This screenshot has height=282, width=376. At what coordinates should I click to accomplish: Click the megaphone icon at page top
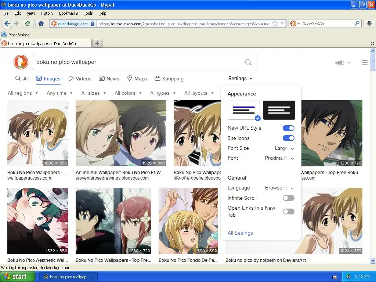point(340,63)
